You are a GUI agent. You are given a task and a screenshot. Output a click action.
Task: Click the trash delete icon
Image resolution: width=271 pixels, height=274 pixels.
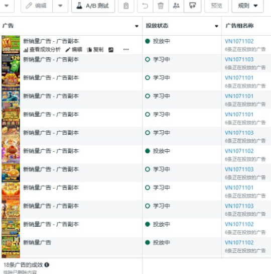161,6
